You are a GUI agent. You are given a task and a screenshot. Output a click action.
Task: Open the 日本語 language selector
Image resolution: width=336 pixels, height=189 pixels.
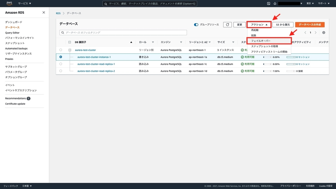[x=27, y=186]
